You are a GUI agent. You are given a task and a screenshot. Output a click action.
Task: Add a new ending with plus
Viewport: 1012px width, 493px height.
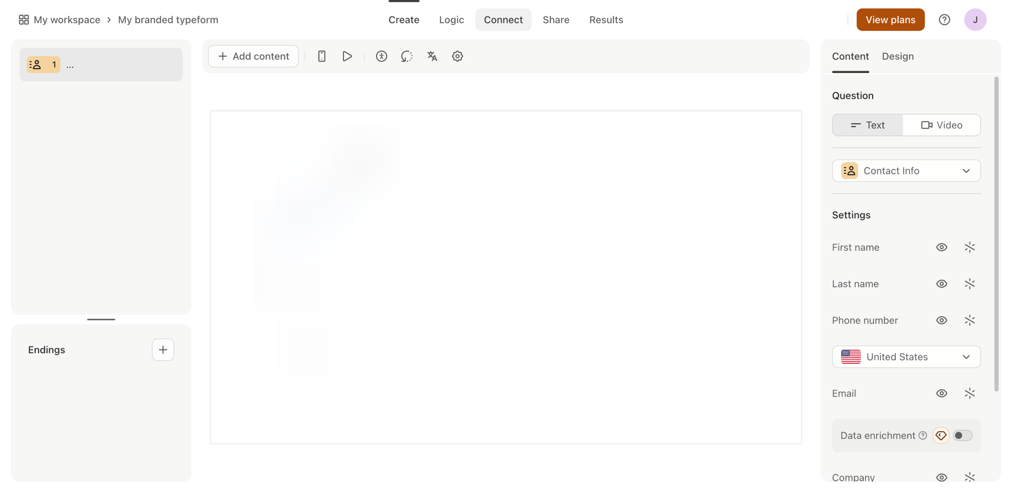[162, 350]
